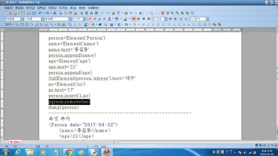Toggle italic formatting button
The width and height of the screenshot is (278, 156).
pyautogui.click(x=95, y=19)
